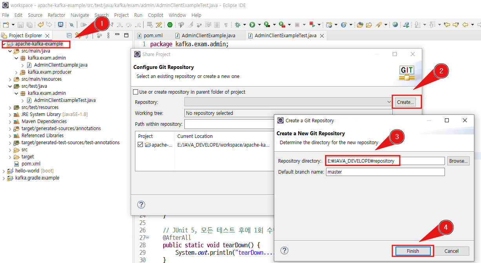Screen dimensions: 481x263
Task: Click the Coverage run toolbar icon
Action: coord(267,25)
